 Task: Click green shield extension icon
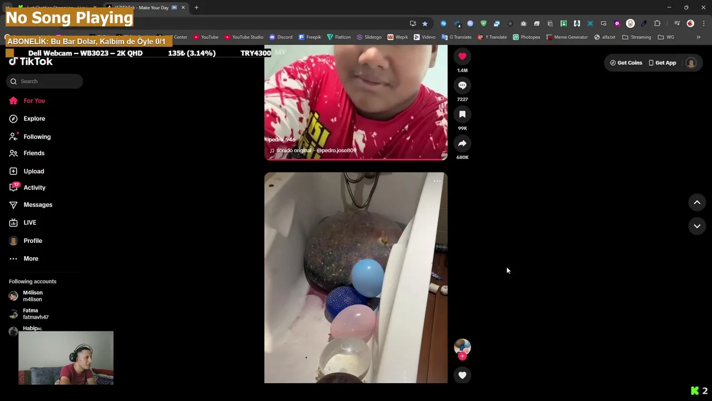[x=483, y=23]
